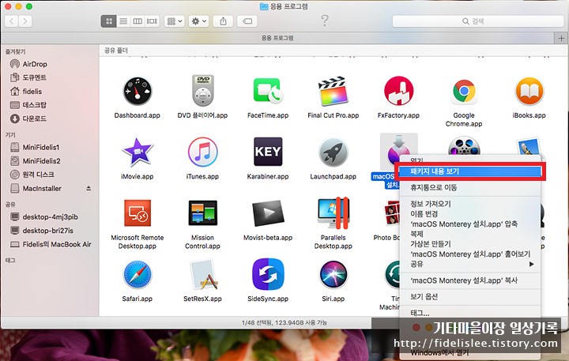Switch to icon view in toolbar
The width and height of the screenshot is (569, 361).
click(x=108, y=21)
